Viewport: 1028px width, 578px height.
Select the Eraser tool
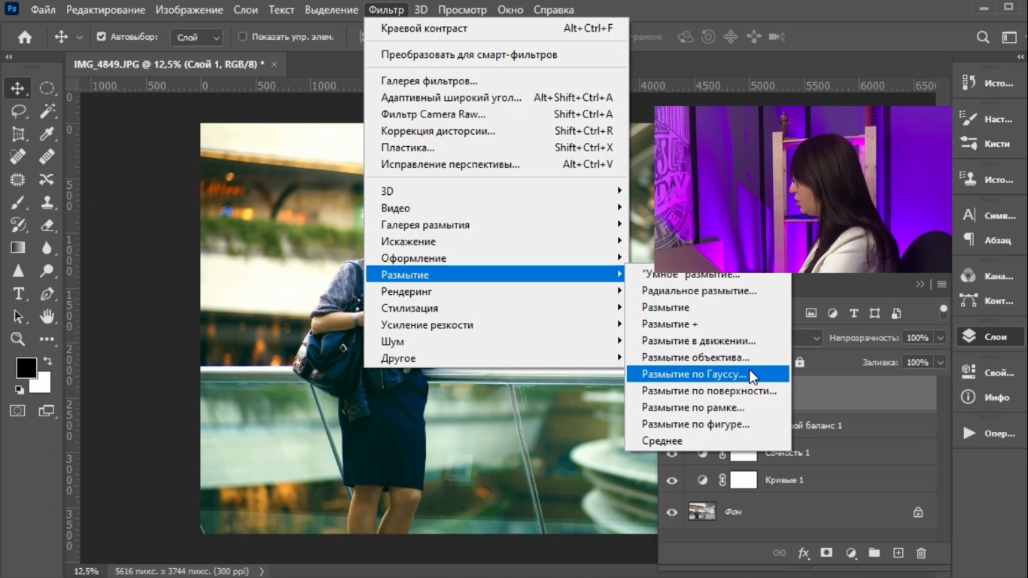(47, 225)
